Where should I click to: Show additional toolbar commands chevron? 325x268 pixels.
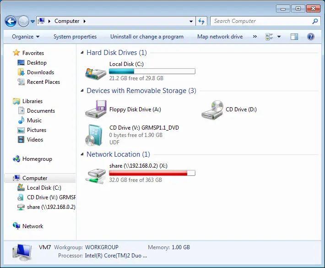click(x=255, y=37)
